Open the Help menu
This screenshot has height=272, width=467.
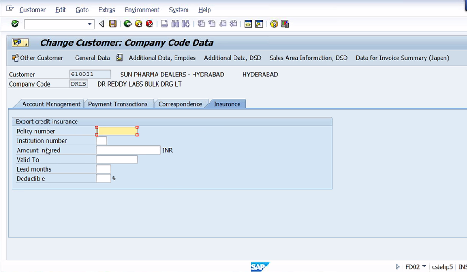[x=204, y=10]
